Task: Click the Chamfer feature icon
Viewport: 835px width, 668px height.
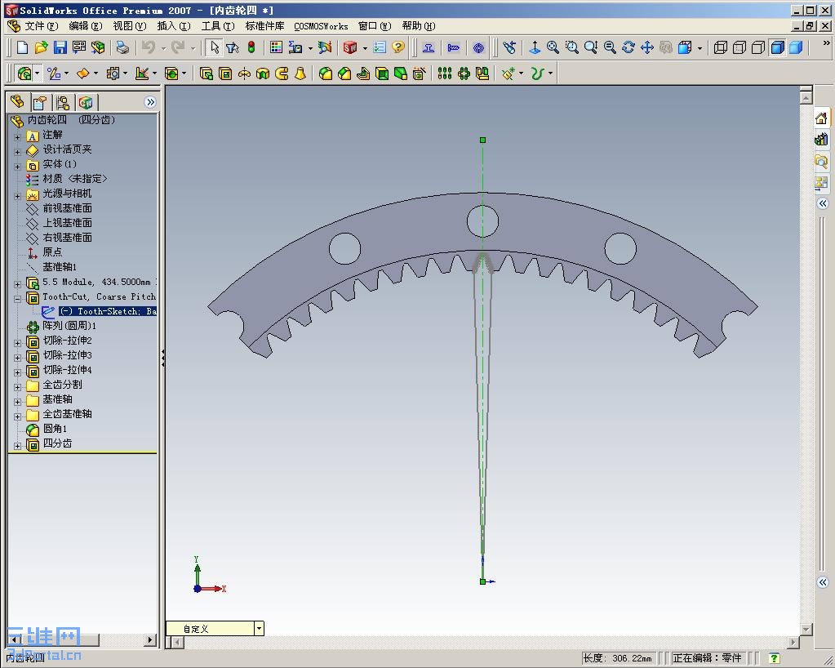Action: [x=344, y=73]
